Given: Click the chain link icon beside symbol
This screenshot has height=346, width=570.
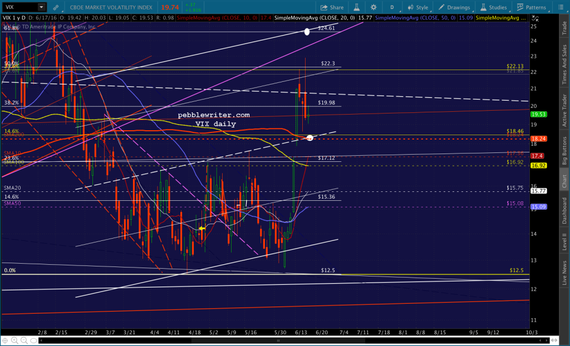Looking at the screenshot, I should point(56,7).
